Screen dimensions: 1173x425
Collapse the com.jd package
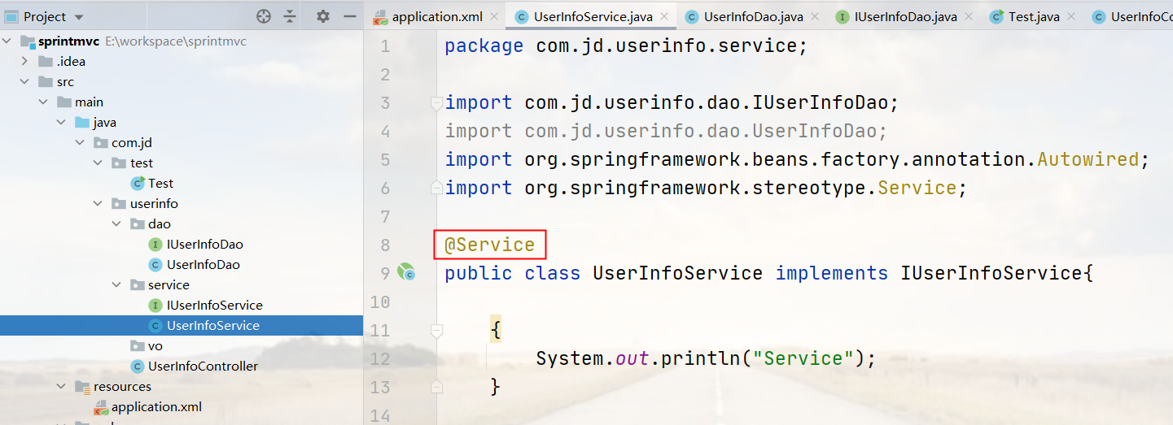pyautogui.click(x=80, y=143)
